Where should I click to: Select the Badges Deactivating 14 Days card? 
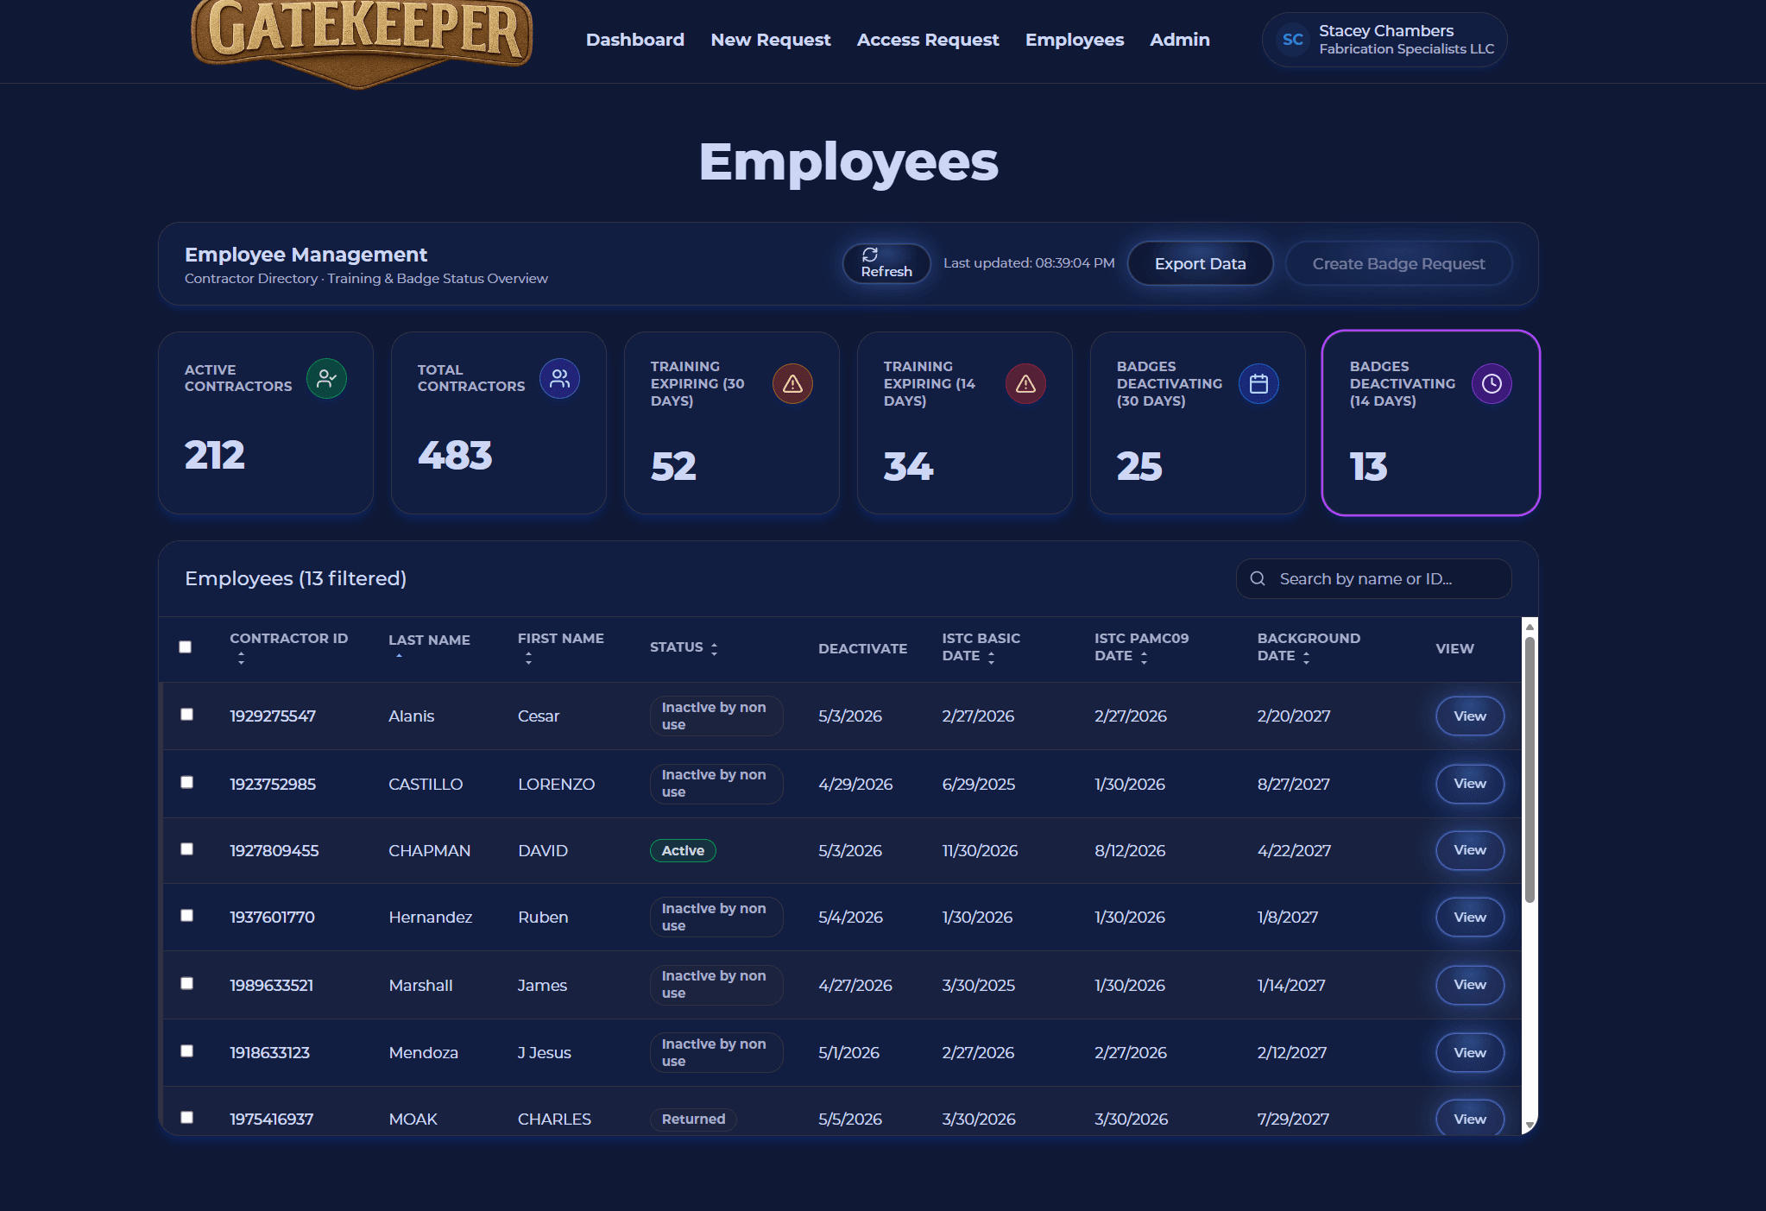1431,423
